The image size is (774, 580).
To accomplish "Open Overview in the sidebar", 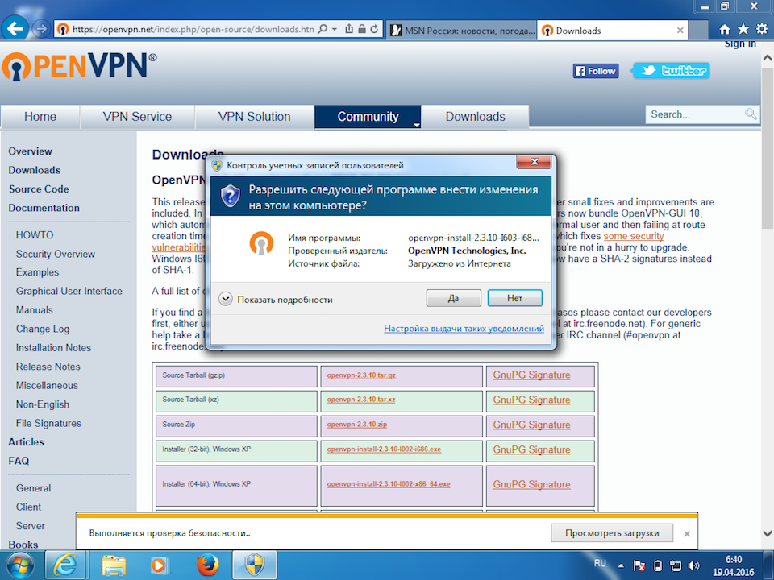I will (30, 151).
